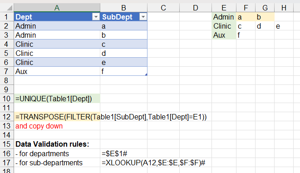Select column A header

pos(57,8)
